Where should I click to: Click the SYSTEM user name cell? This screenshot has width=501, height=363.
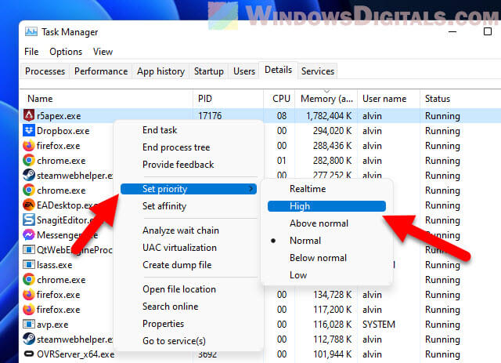point(379,325)
